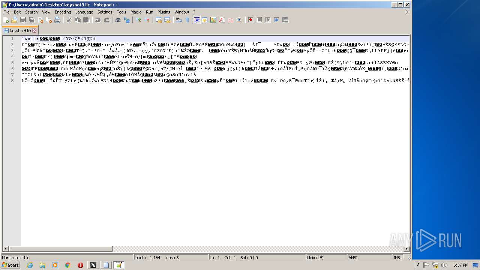
Task: Toggle Show All Characters pilcrow icon
Action: [187, 20]
